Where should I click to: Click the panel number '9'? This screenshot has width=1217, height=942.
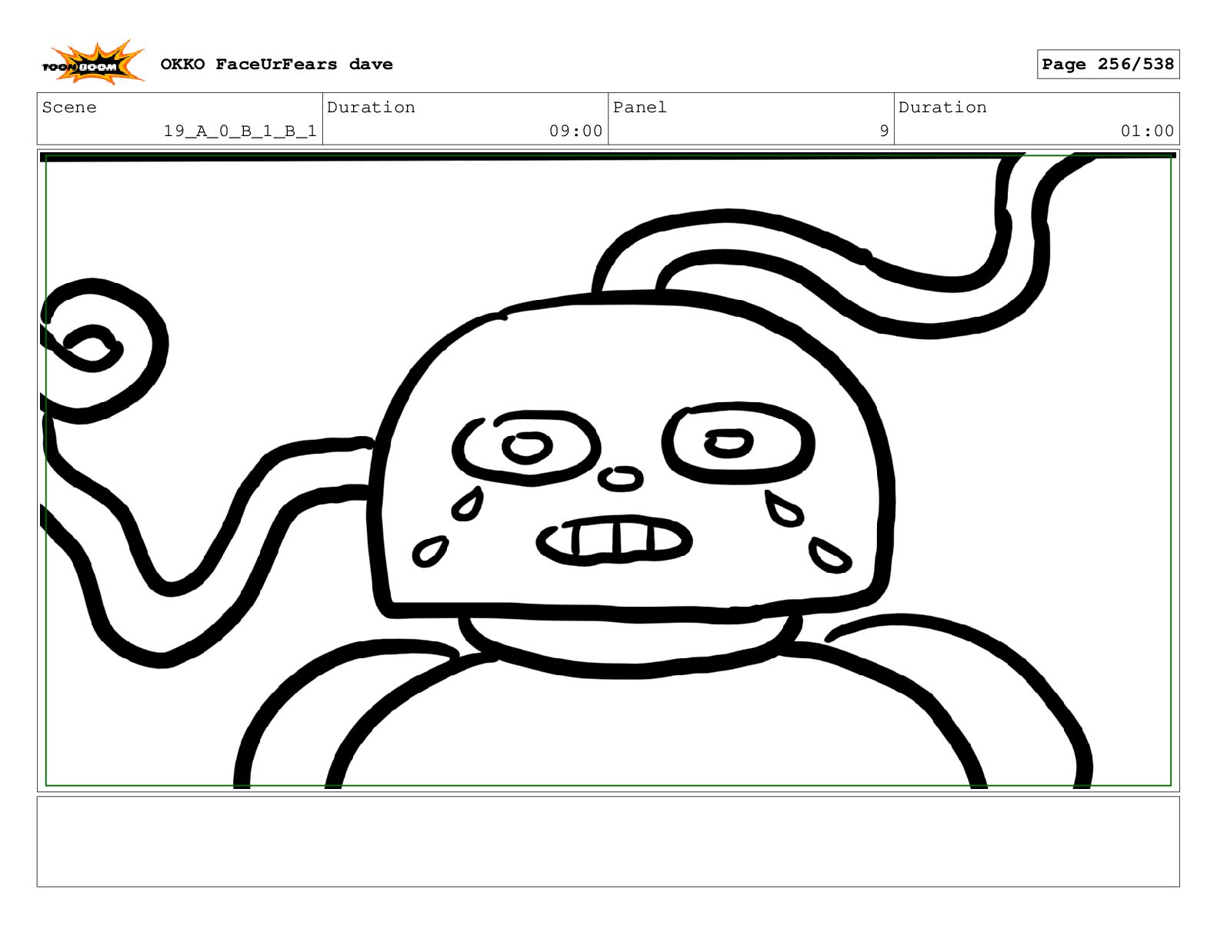coord(884,131)
